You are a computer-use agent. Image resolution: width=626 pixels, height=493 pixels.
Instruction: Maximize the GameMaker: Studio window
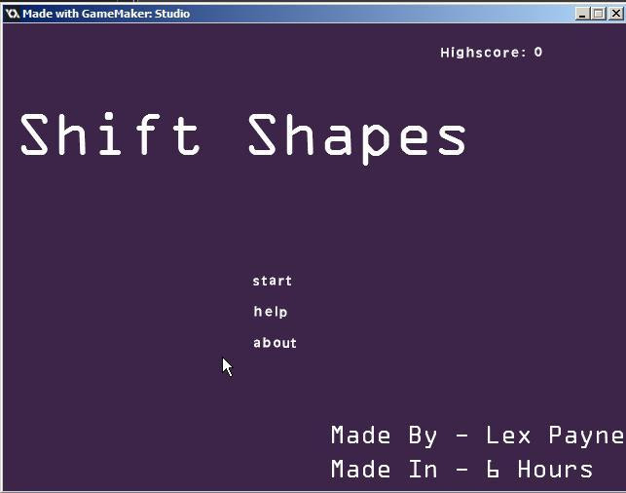pos(598,14)
